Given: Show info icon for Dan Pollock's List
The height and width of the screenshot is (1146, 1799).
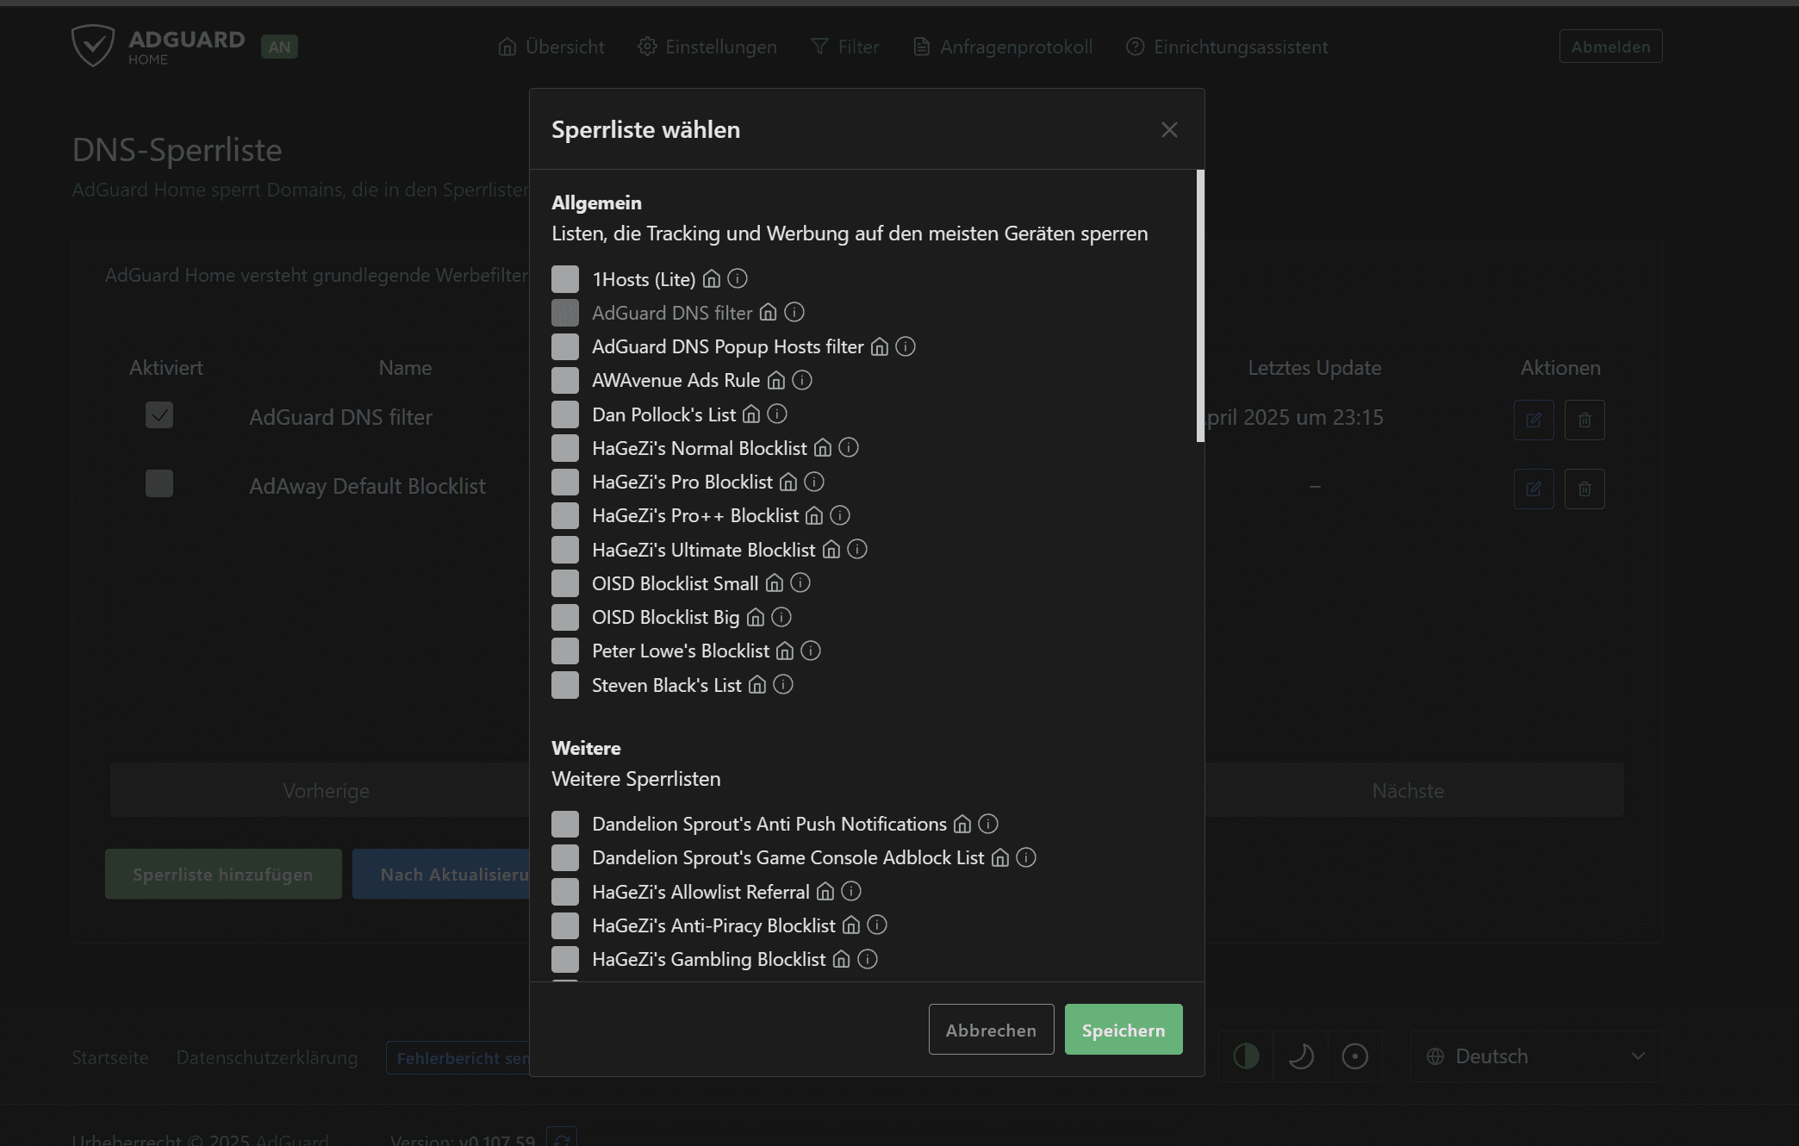Looking at the screenshot, I should pyautogui.click(x=777, y=414).
